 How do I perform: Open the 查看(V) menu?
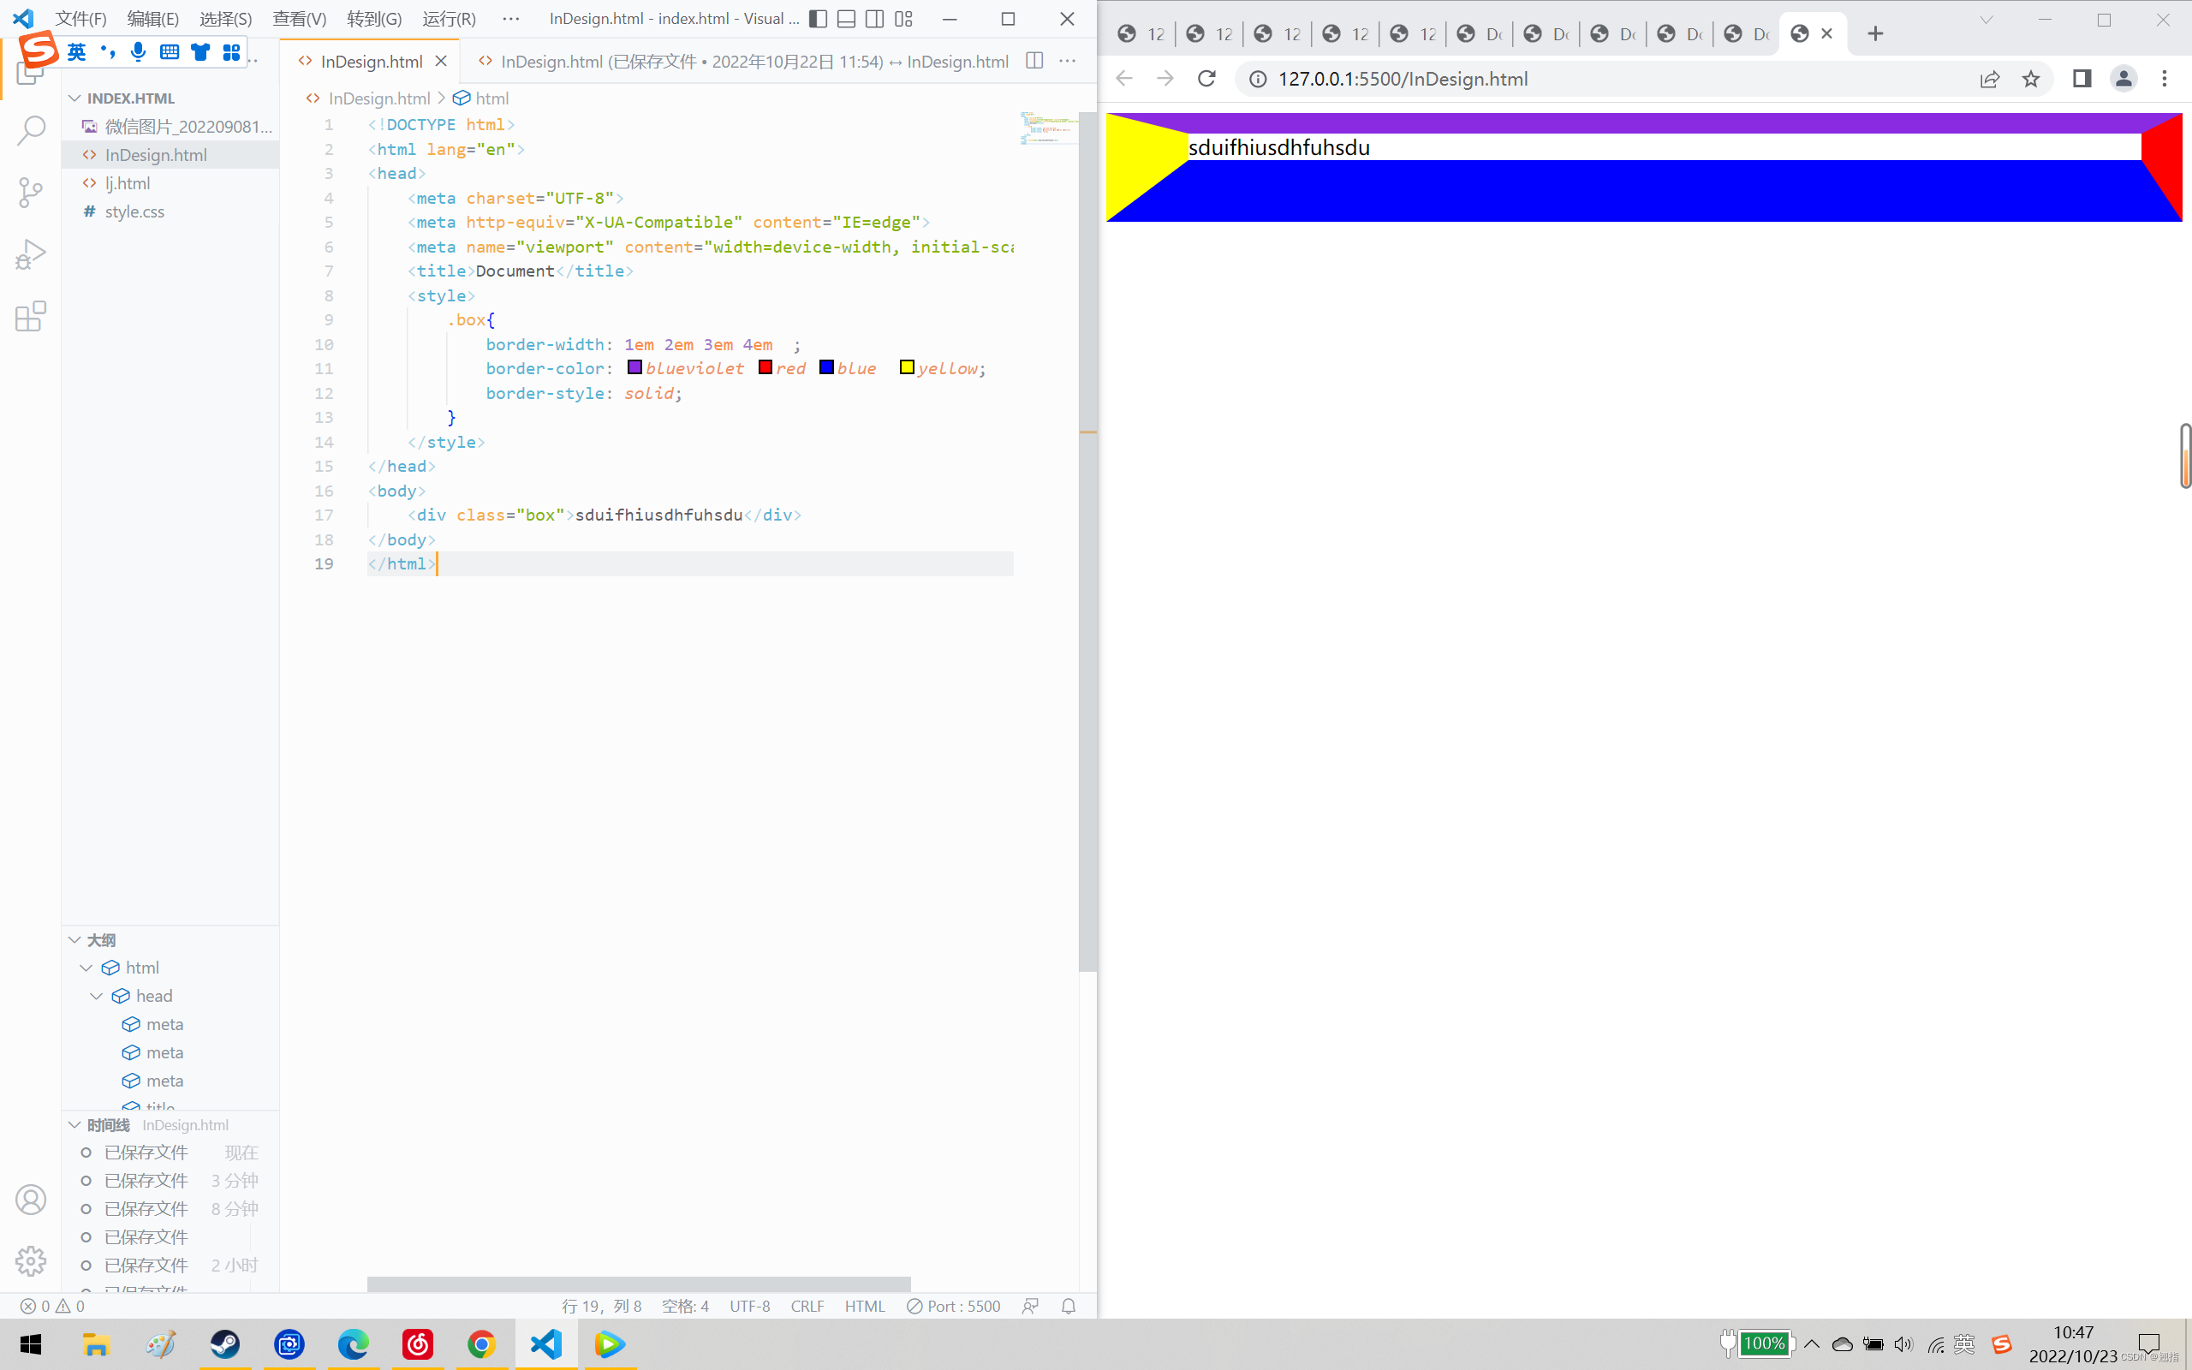tap(299, 18)
